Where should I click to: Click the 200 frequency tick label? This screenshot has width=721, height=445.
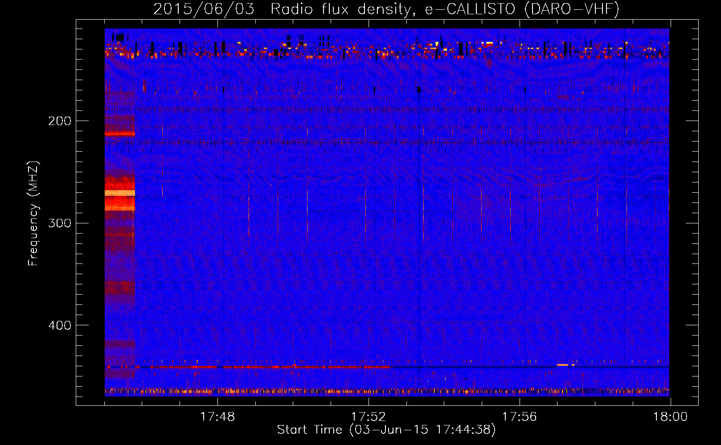[x=60, y=121]
